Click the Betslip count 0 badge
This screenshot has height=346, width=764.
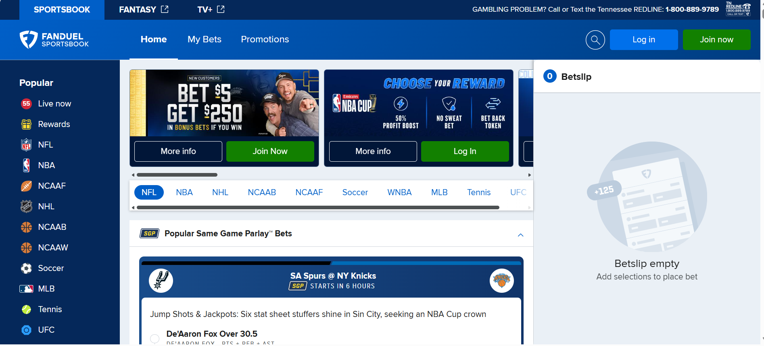coord(550,76)
